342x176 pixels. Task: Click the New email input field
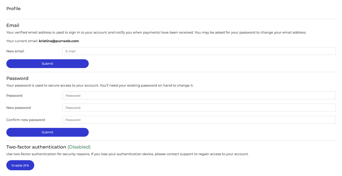click(199, 51)
